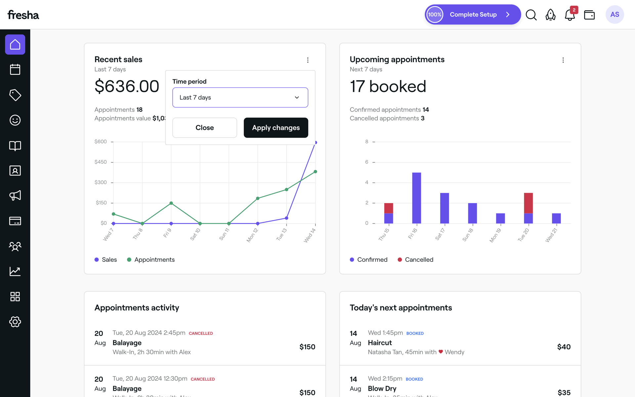Click Apply changes button

tap(276, 128)
